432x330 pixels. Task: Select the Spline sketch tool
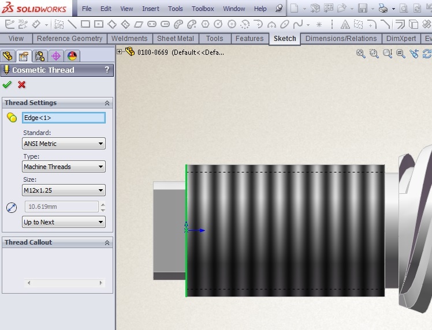[x=298, y=24]
